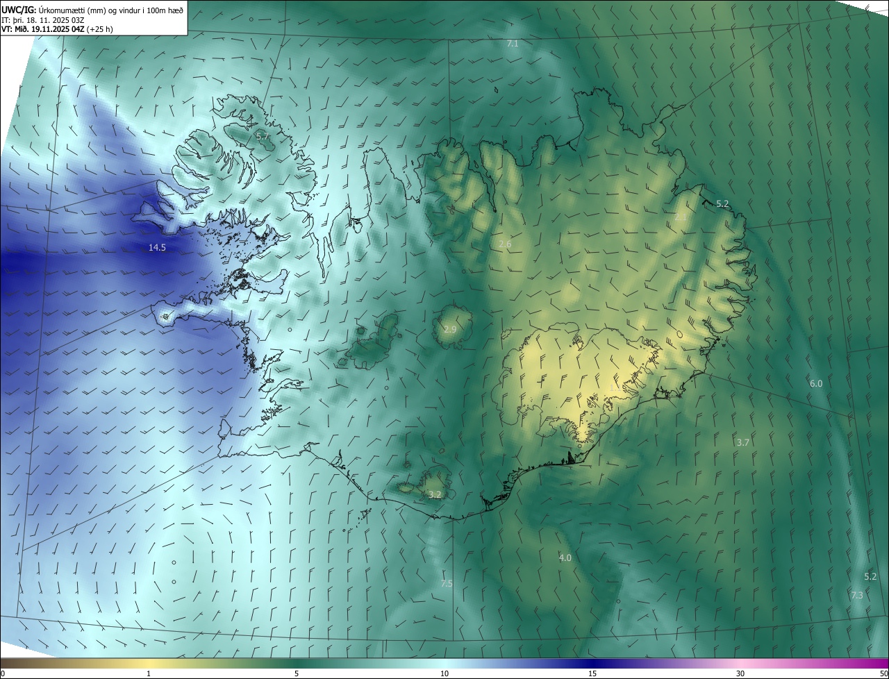Click the colorbar tick label 15

[592, 673]
